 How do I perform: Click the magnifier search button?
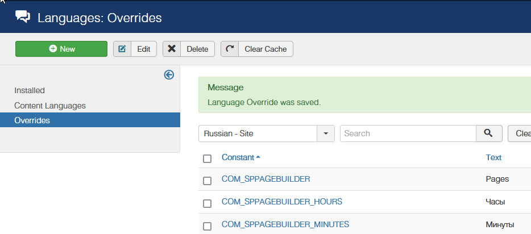(488, 133)
